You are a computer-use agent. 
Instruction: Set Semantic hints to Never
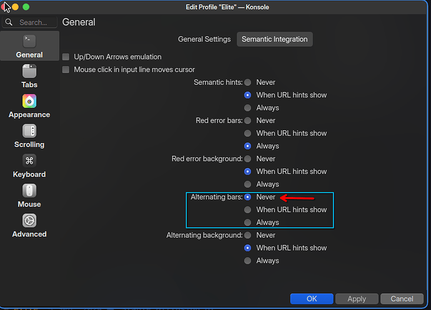click(248, 82)
